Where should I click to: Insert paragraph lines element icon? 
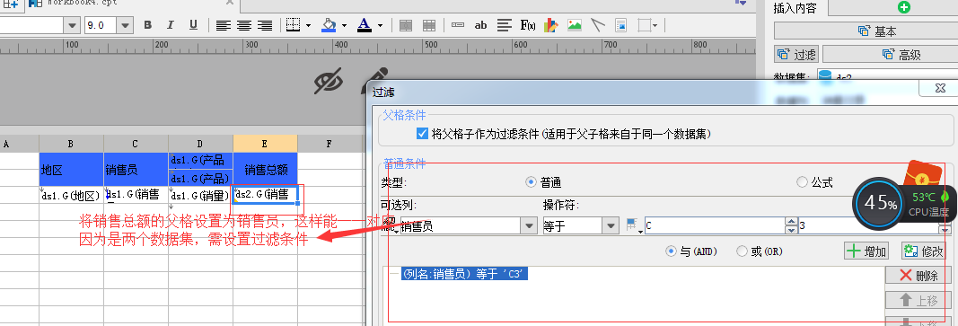coord(504,25)
